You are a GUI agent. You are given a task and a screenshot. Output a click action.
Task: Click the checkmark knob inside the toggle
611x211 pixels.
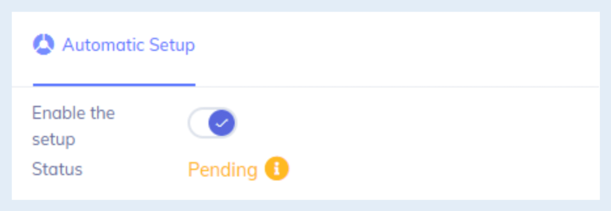pos(222,123)
